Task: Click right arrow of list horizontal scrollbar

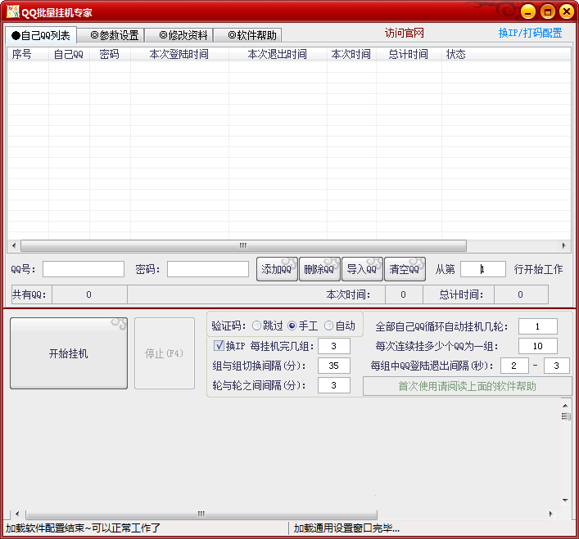Action: pos(563,245)
